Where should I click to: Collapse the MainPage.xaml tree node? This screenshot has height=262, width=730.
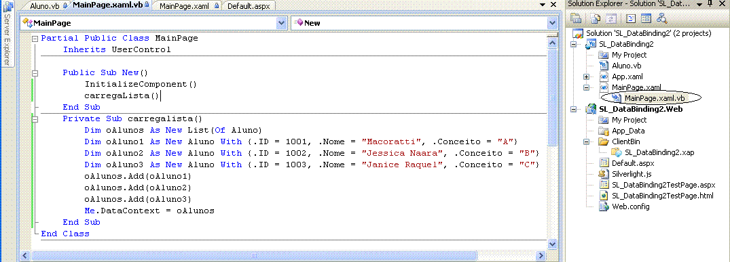click(586, 87)
